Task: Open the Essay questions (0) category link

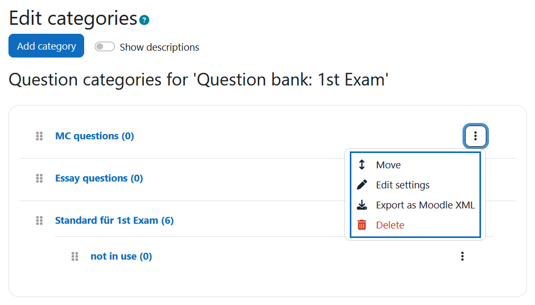Action: pyautogui.click(x=99, y=178)
